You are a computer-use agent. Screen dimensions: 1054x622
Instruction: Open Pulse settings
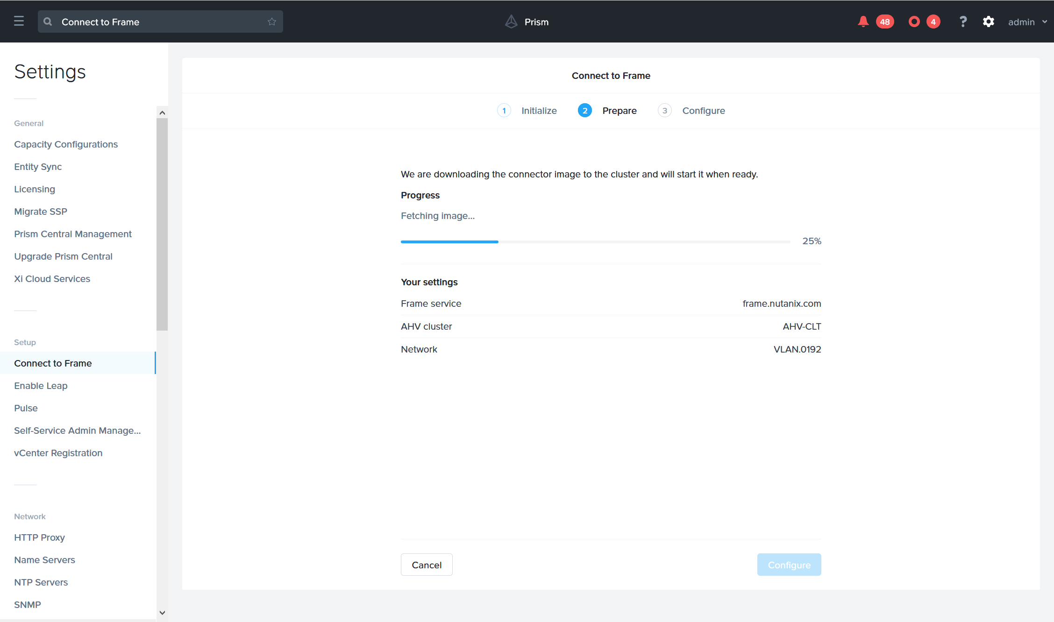coord(26,408)
